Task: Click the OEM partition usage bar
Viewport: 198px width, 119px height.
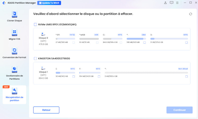Action: (x=137, y=39)
